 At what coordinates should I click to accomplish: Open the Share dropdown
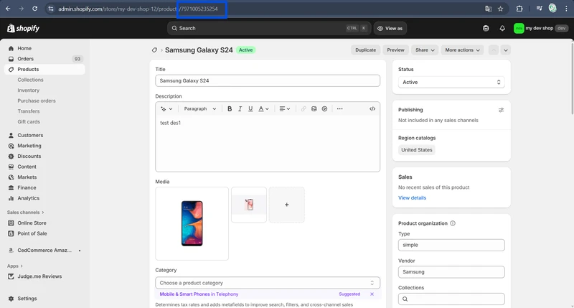[425, 50]
